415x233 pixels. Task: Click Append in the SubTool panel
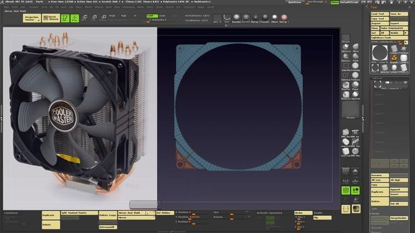(x=399, y=190)
